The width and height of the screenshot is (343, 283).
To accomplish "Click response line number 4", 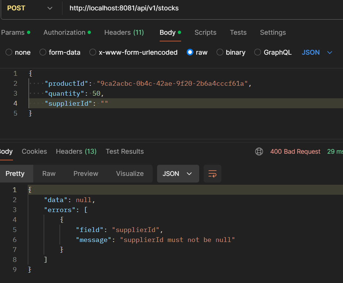I will coord(15,220).
